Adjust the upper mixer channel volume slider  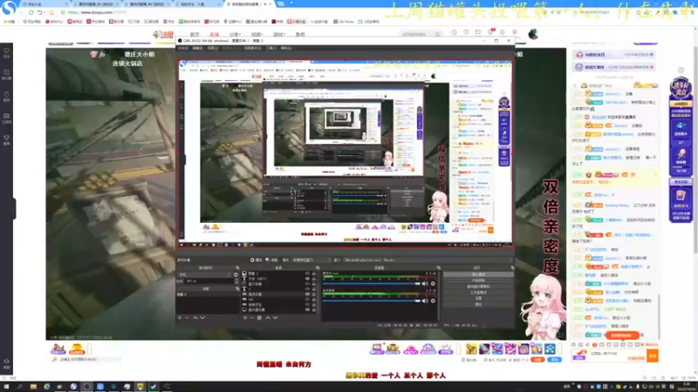(x=372, y=284)
